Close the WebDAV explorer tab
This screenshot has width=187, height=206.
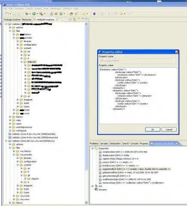tap(57, 19)
